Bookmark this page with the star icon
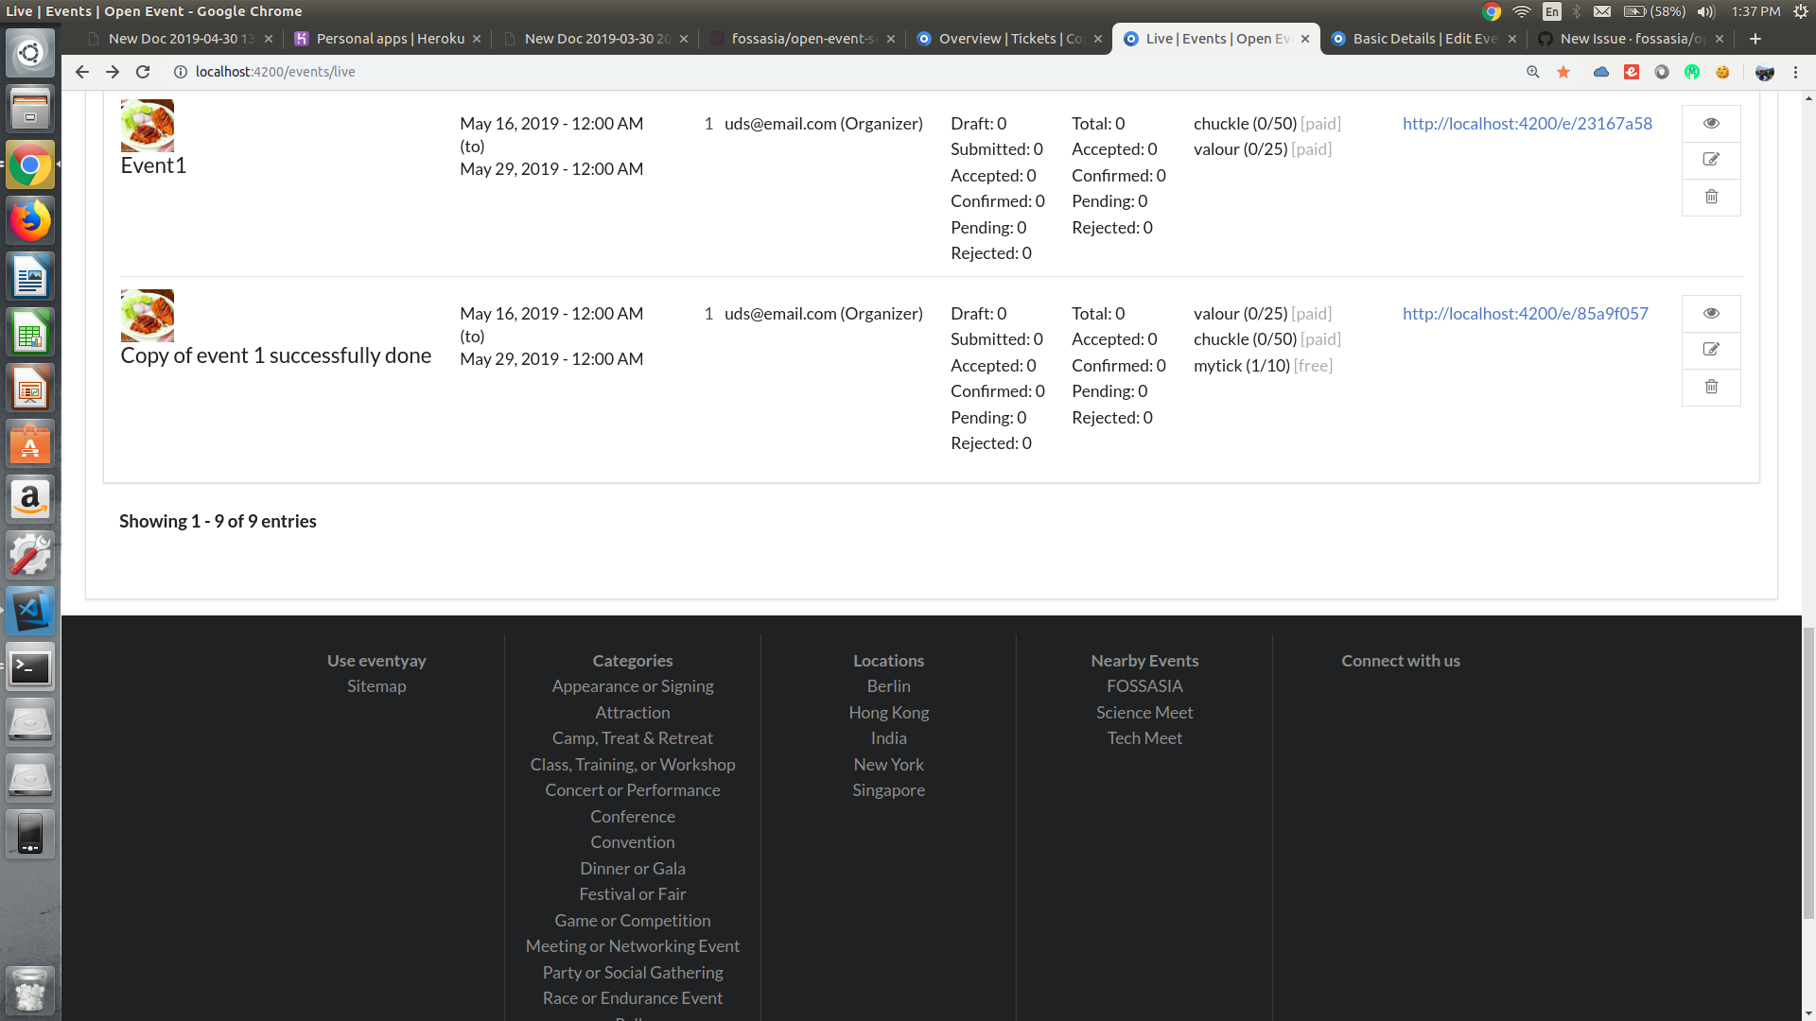 [1563, 72]
